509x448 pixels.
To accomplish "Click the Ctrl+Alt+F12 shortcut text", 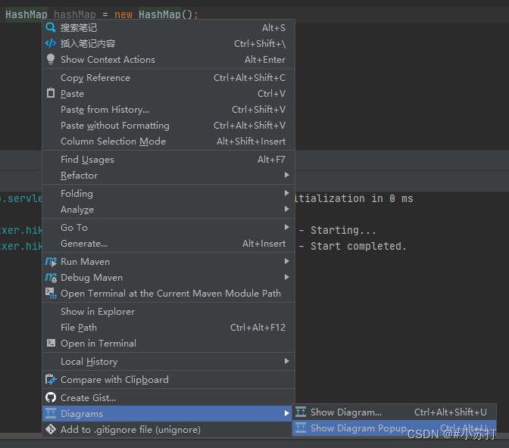I will (x=258, y=328).
